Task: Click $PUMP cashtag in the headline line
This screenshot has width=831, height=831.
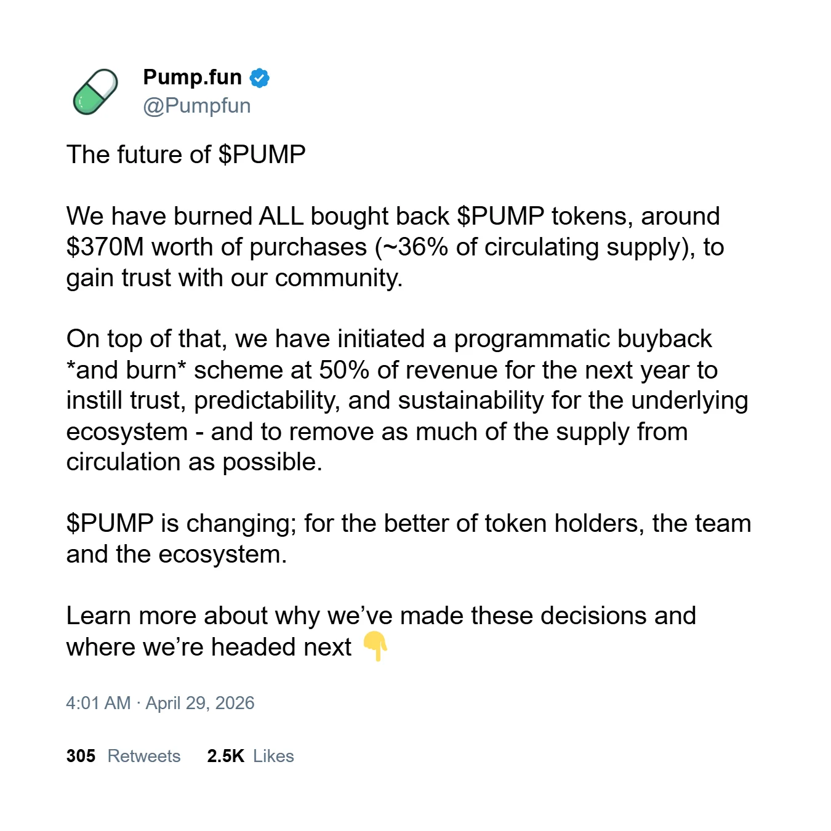Action: (262, 155)
